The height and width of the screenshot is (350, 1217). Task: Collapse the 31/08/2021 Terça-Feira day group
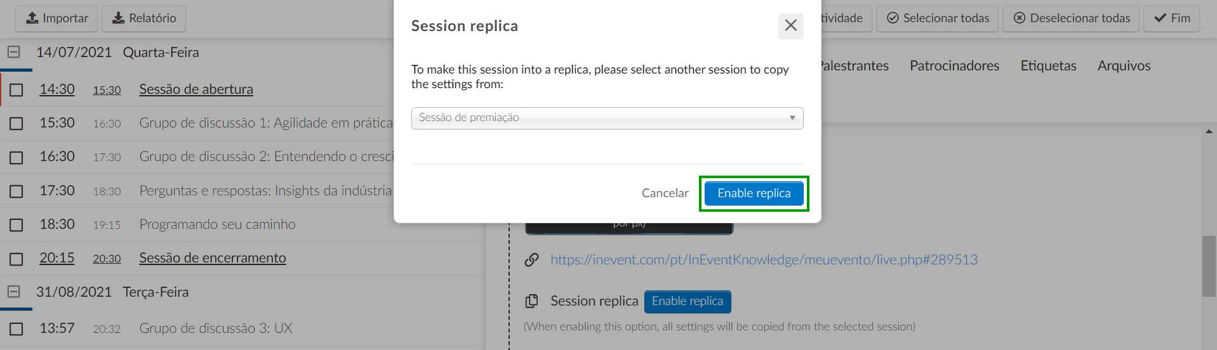coord(14,292)
